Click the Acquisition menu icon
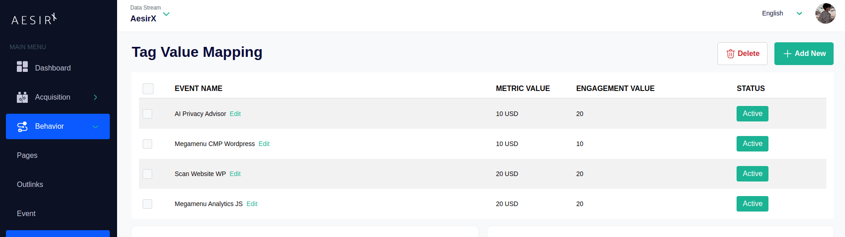This screenshot has height=237, width=845. pyautogui.click(x=22, y=97)
